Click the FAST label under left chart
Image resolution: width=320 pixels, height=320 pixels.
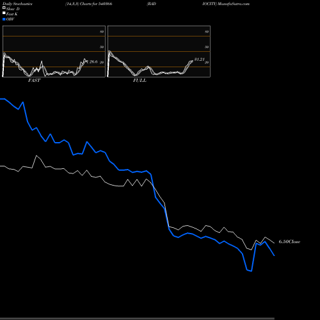(34, 81)
